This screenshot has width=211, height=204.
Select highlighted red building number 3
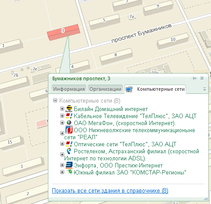[64, 32]
